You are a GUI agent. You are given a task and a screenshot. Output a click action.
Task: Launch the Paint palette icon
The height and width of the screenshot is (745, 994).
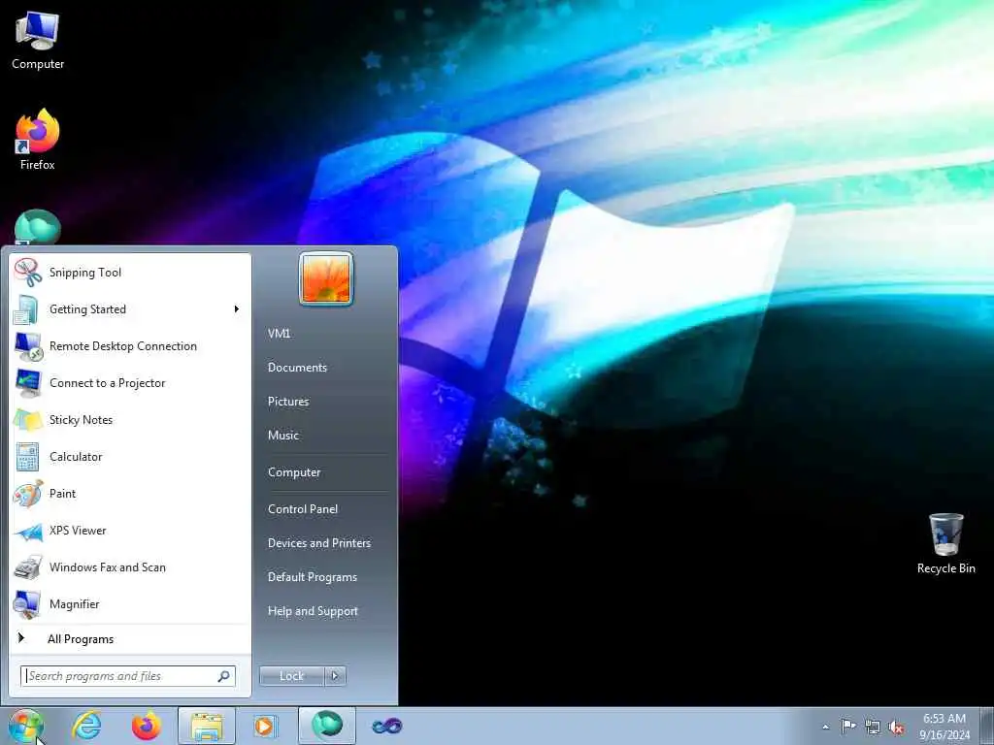click(28, 494)
